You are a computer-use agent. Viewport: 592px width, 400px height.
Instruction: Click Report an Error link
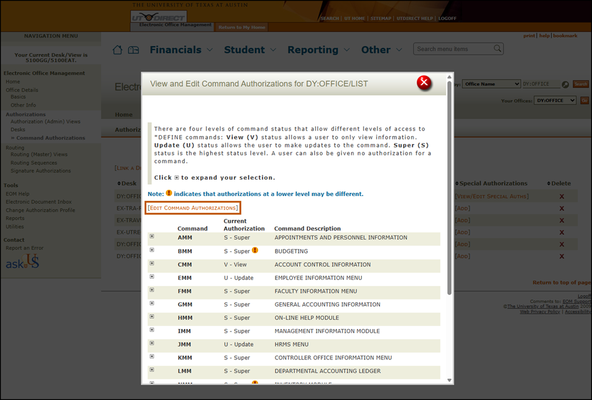click(24, 248)
